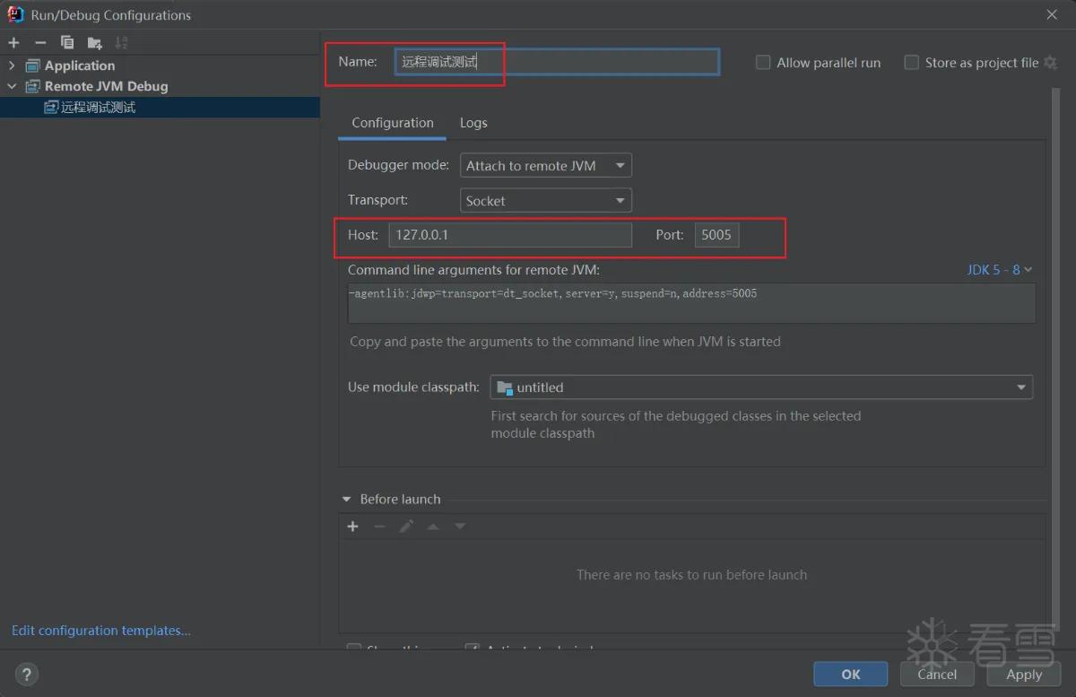Copy configuration using the duplicate icon
Viewport: 1076px width, 697px height.
(67, 42)
